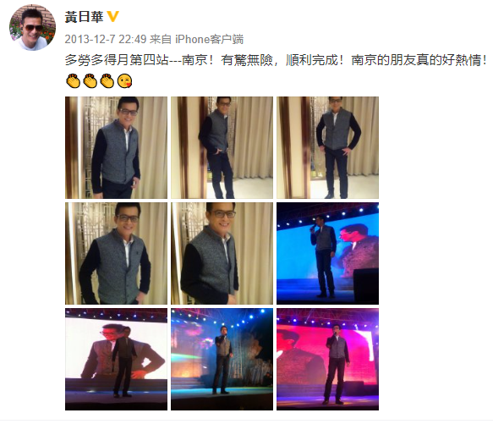Viewport: 493px width, 424px height.
Task: Open bottom-middle stage photo with colorful lights
Action: point(222,359)
